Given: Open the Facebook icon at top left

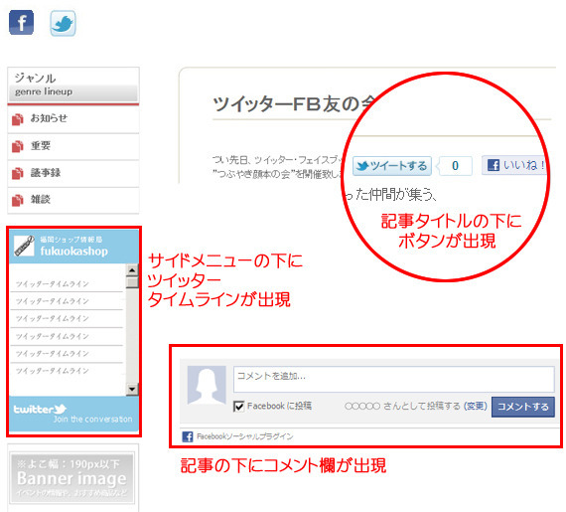Looking at the screenshot, I should [x=21, y=23].
